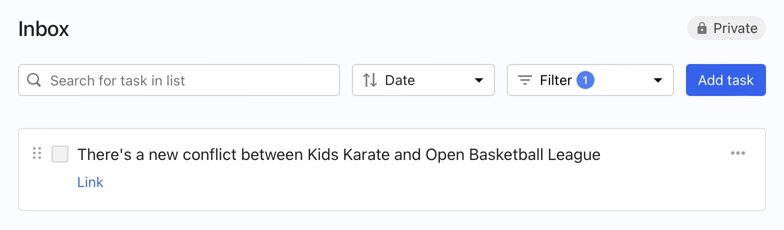Click the caret arrow in Date dropdown
784x230 pixels.
point(478,80)
